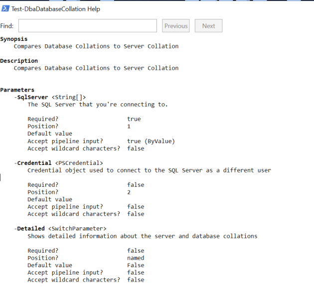Select the -Credential parameter name
This screenshot has width=314, height=297.
(33, 163)
